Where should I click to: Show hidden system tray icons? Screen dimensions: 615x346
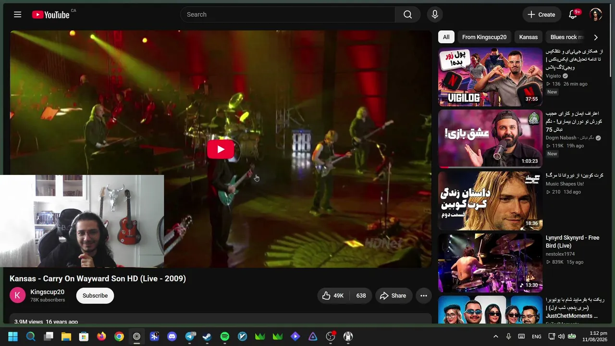click(x=495, y=336)
